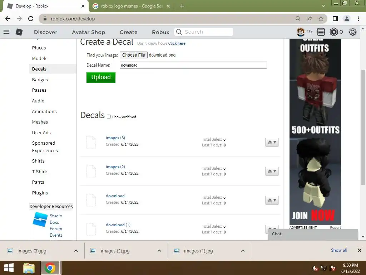Expand options for images (3).jpg download

tap(76, 251)
